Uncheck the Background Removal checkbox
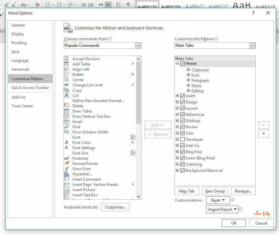 (x=182, y=170)
